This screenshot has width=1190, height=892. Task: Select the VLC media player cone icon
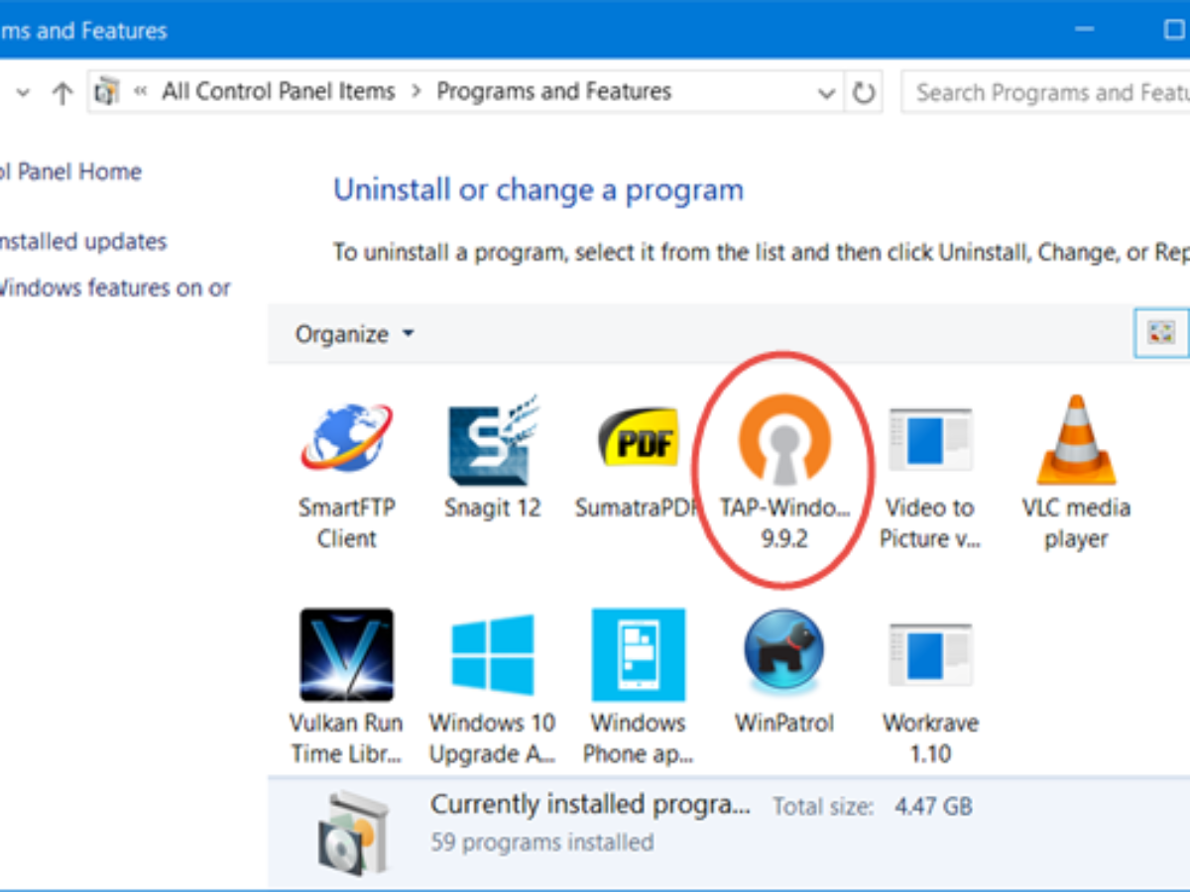1076,439
